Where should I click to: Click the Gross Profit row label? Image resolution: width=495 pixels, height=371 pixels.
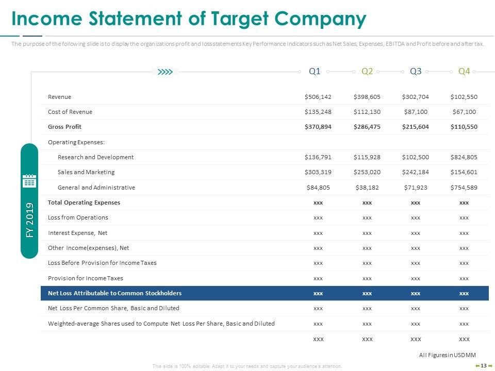pyautogui.click(x=64, y=127)
